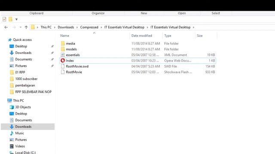Open Documents under Quick access
Image resolution: width=275 pixels, height=154 pixels.
[24, 59]
